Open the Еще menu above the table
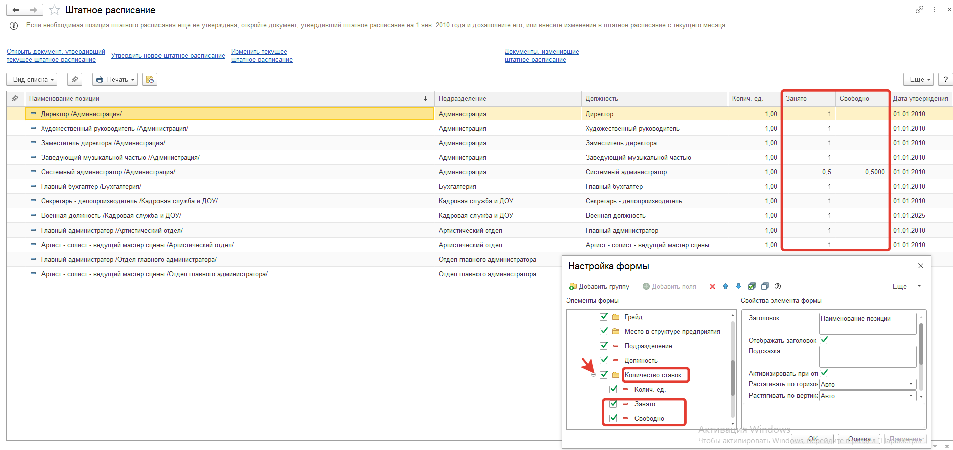Image resolution: width=953 pixels, height=450 pixels. pos(918,79)
